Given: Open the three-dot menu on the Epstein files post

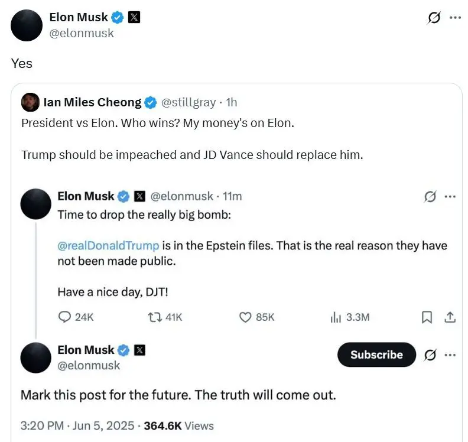Looking at the screenshot, I should coord(450,196).
